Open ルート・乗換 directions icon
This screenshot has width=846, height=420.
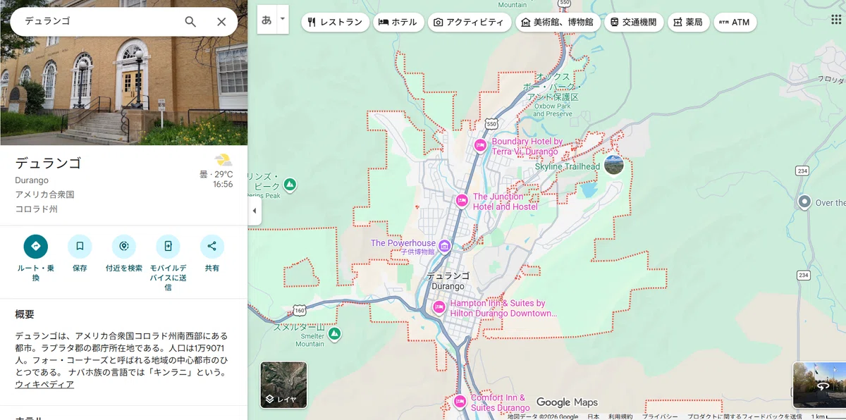(36, 246)
